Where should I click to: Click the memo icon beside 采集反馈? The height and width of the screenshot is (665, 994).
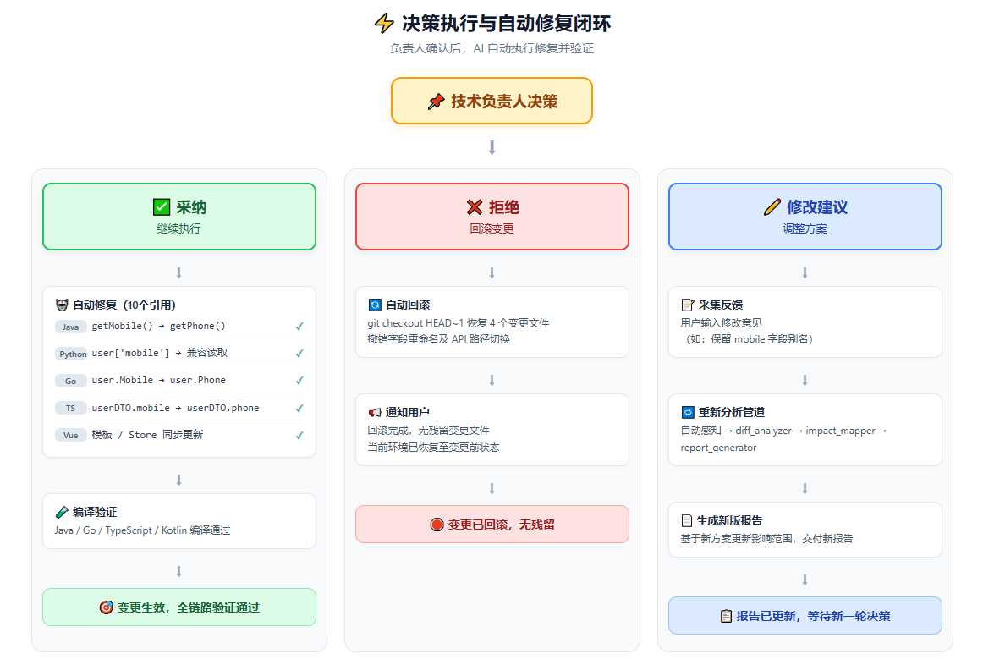[688, 305]
